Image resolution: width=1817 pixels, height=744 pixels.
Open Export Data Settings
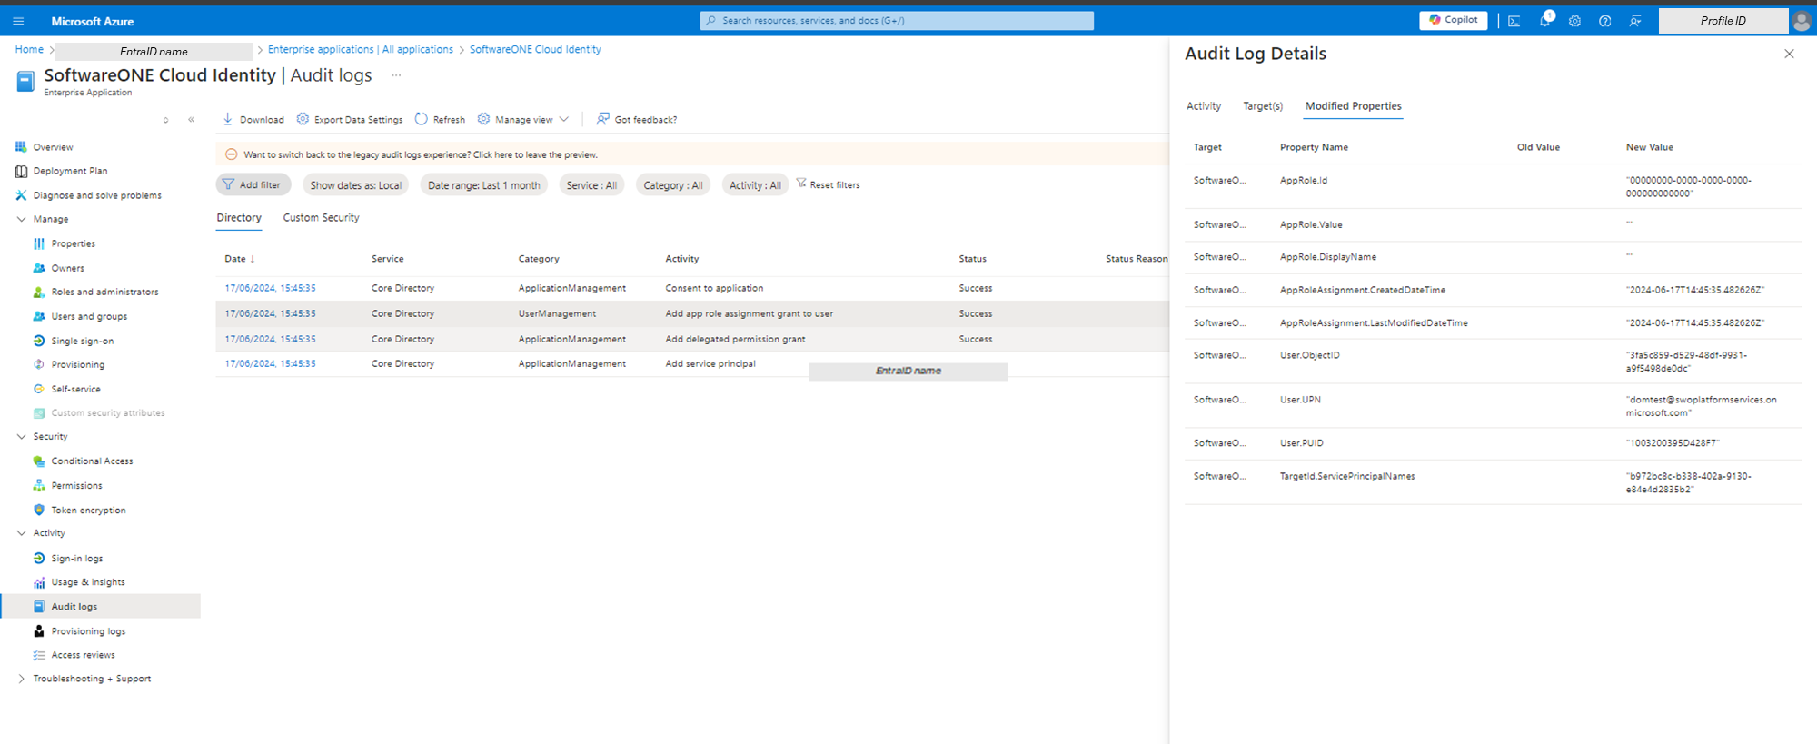tap(350, 119)
